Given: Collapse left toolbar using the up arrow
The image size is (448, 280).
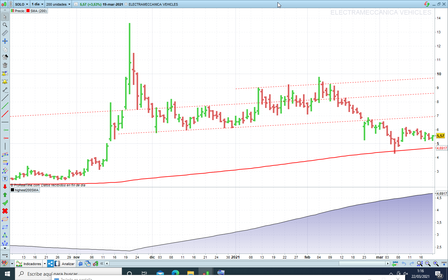Looking at the screenshot, I should (x=5, y=11).
